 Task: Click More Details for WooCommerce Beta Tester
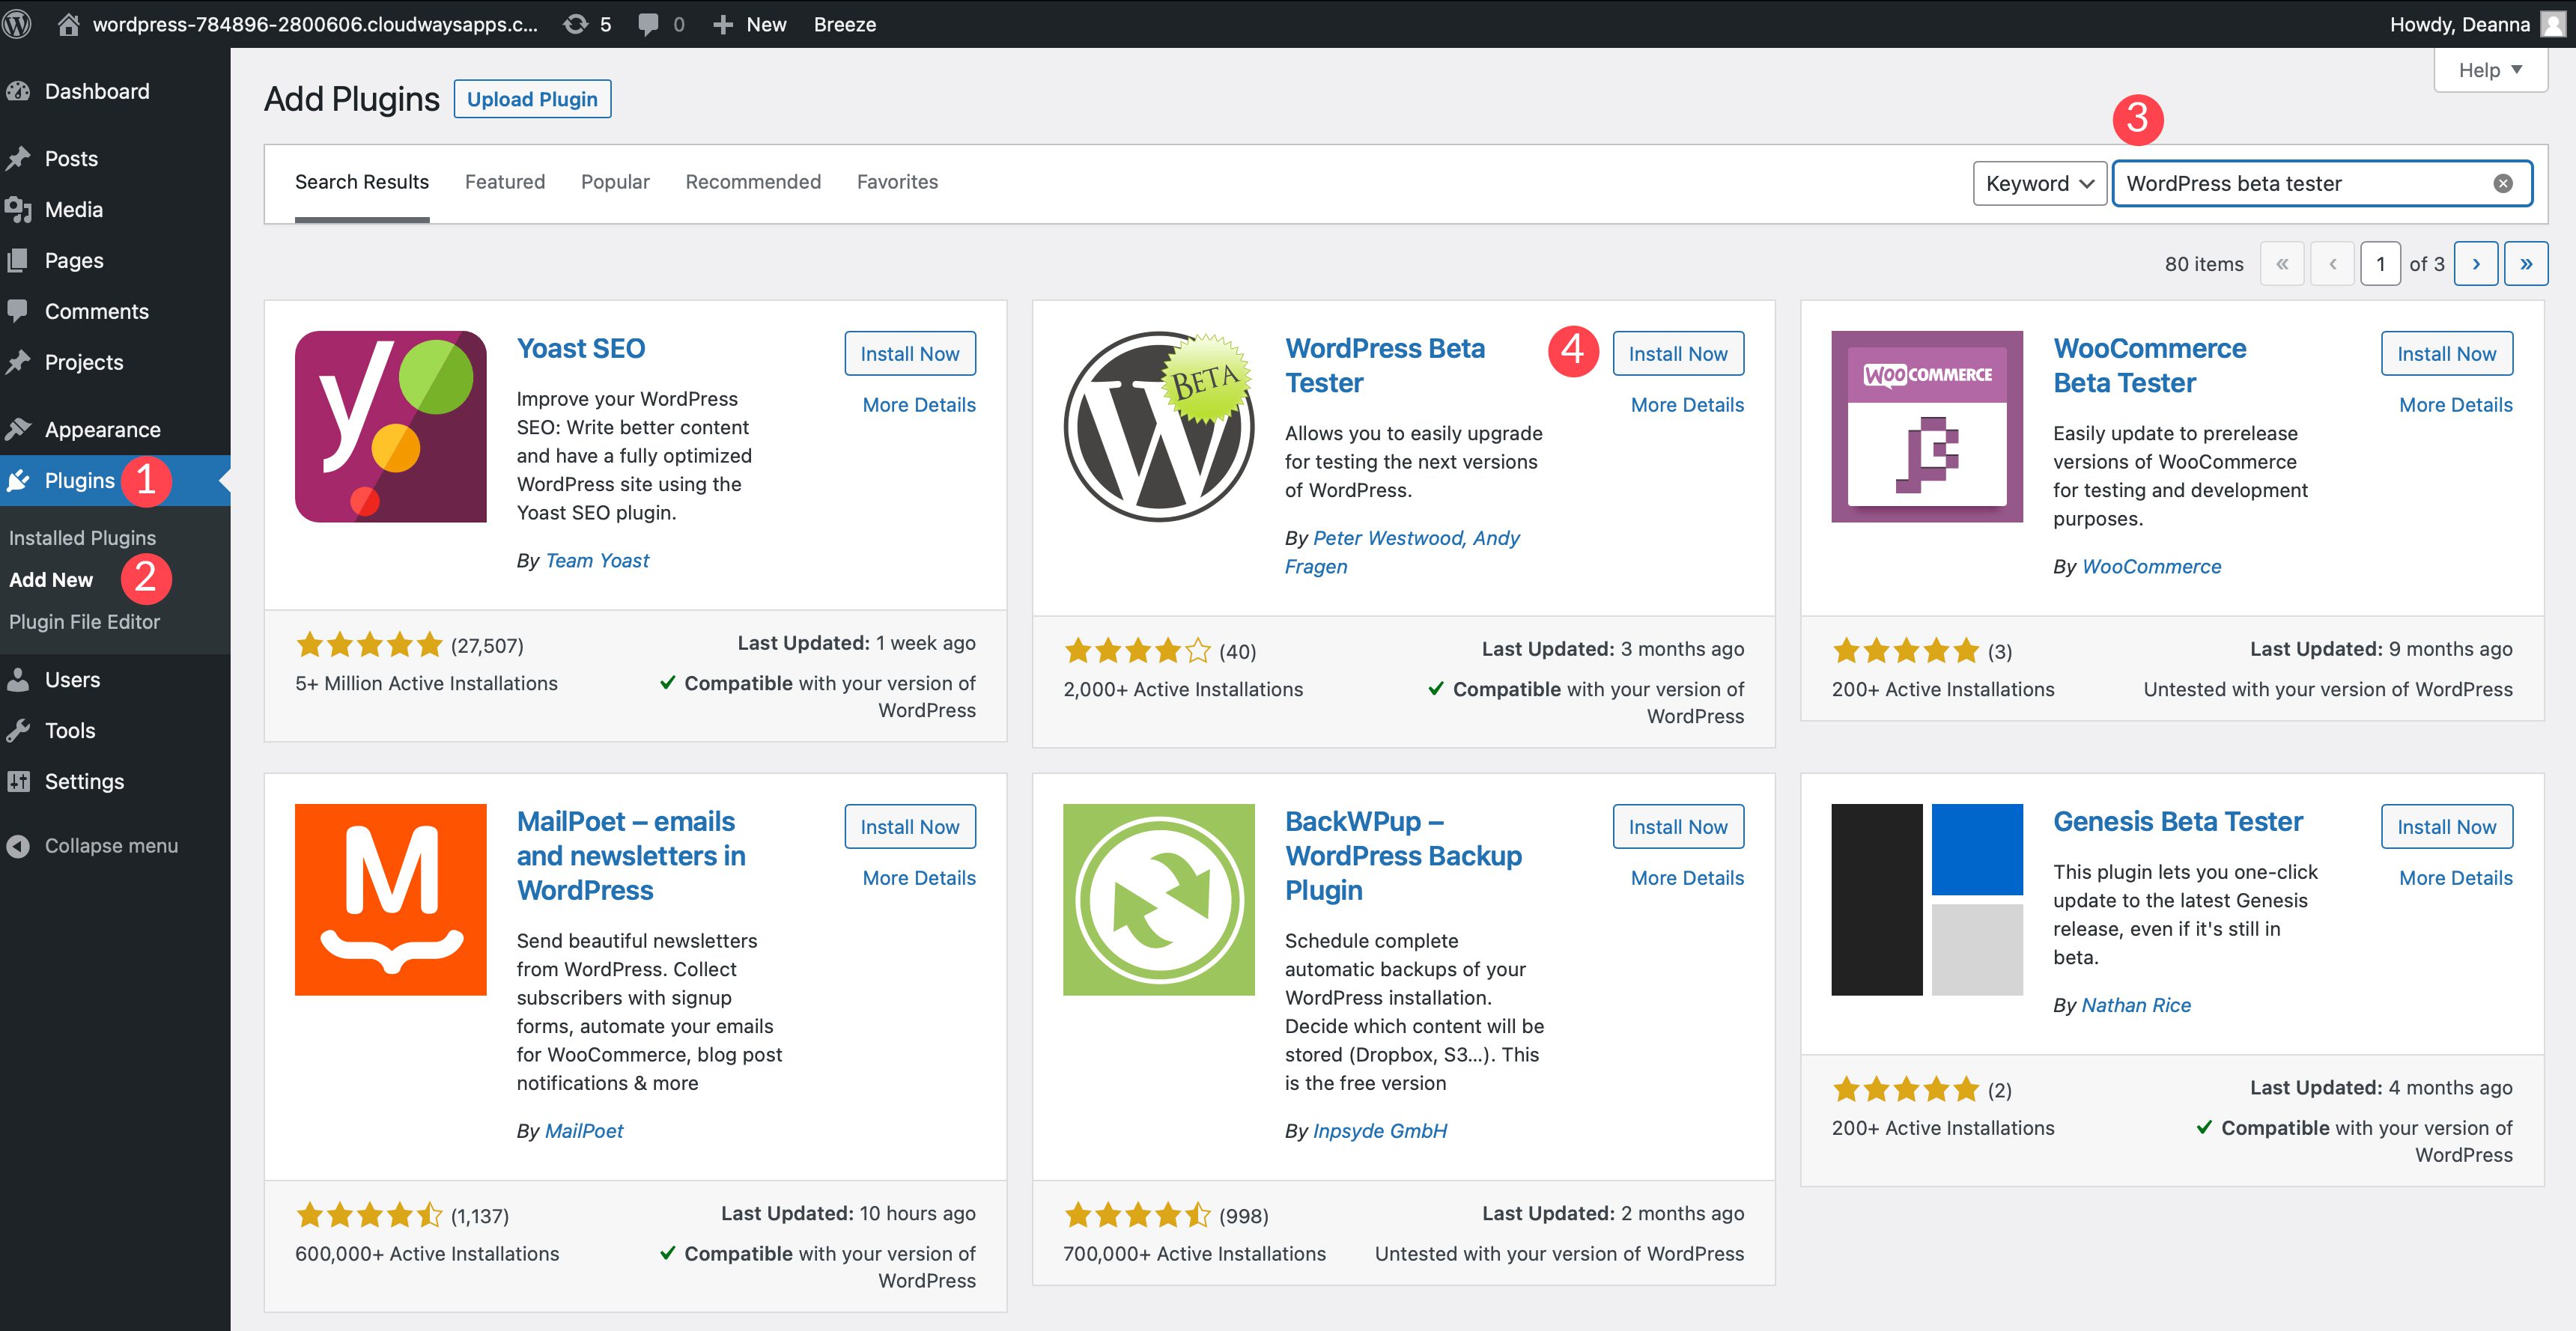[2455, 404]
